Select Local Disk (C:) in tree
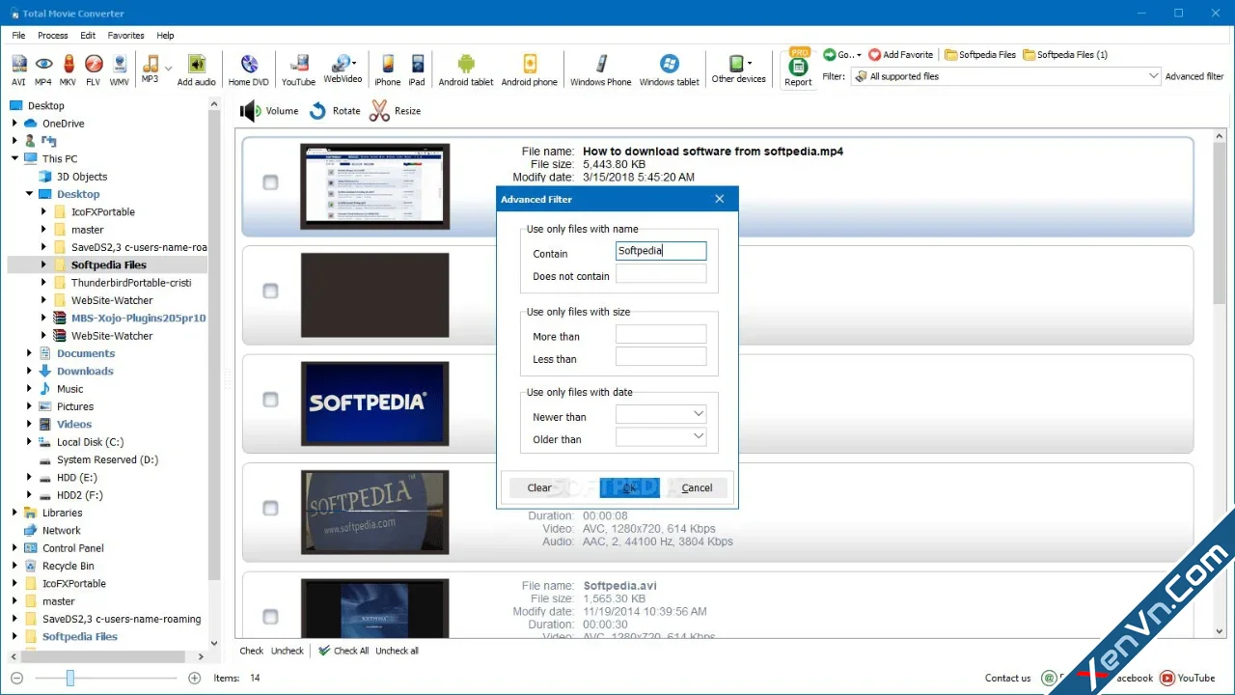This screenshot has height=695, width=1235. [x=90, y=442]
